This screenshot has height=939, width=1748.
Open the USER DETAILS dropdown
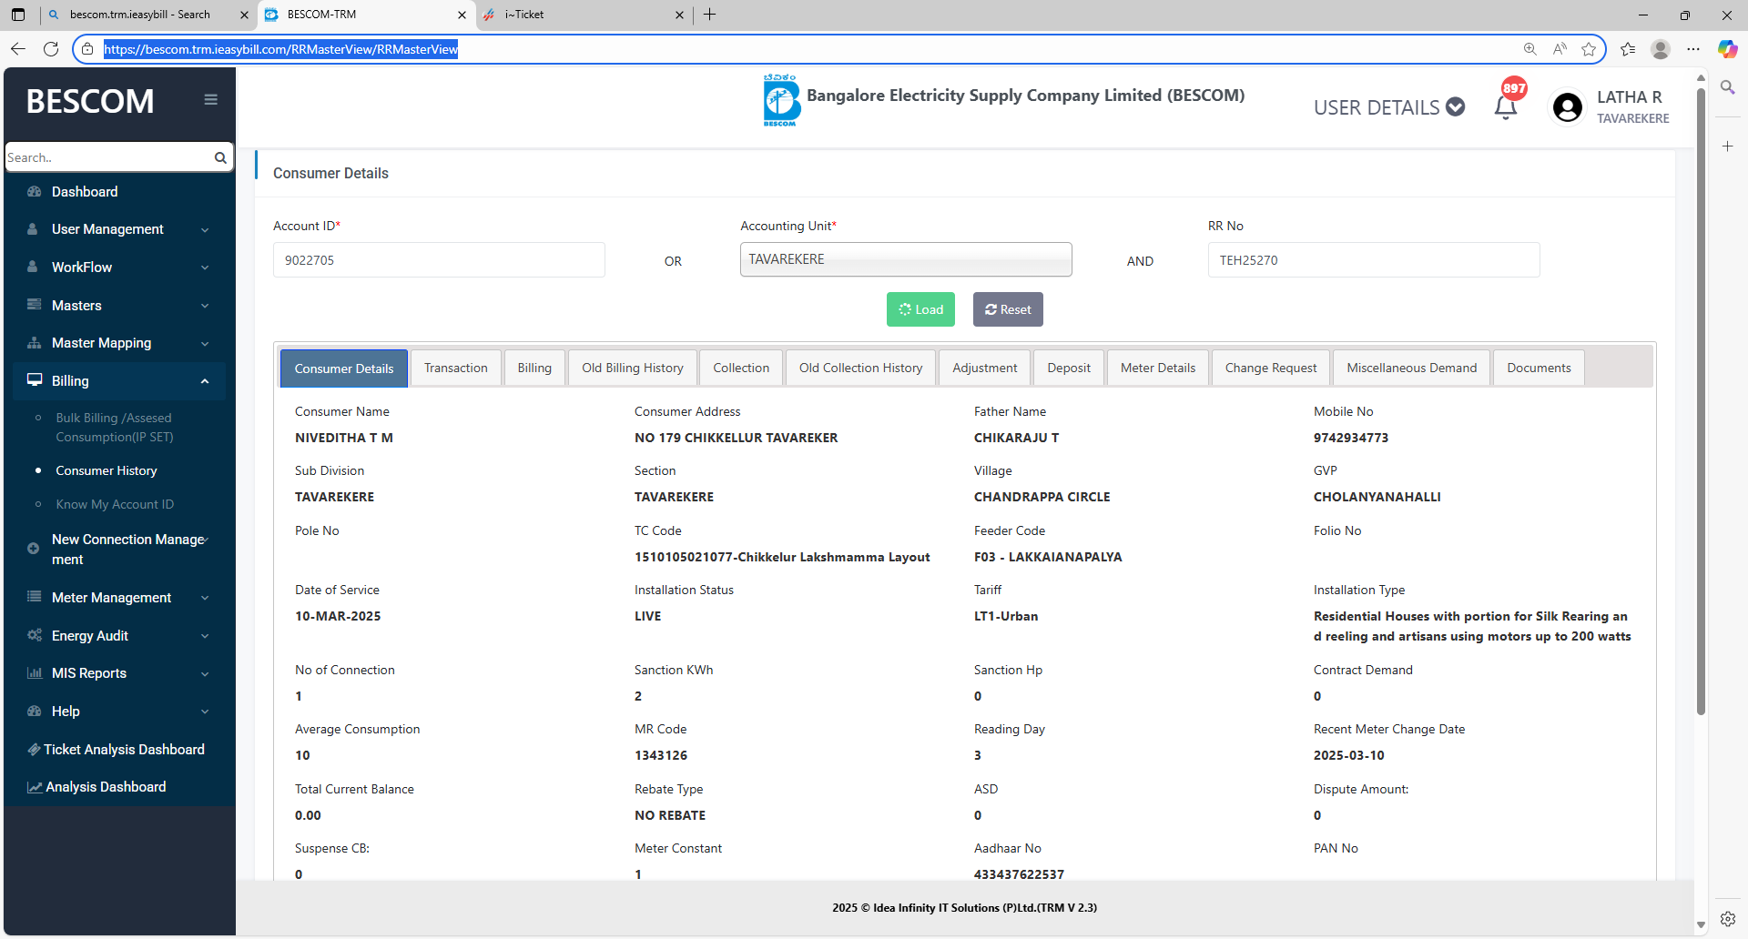[x=1389, y=107]
